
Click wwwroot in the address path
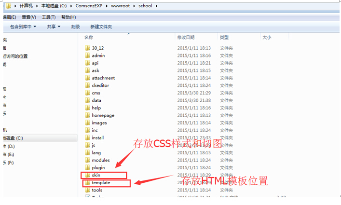point(120,6)
